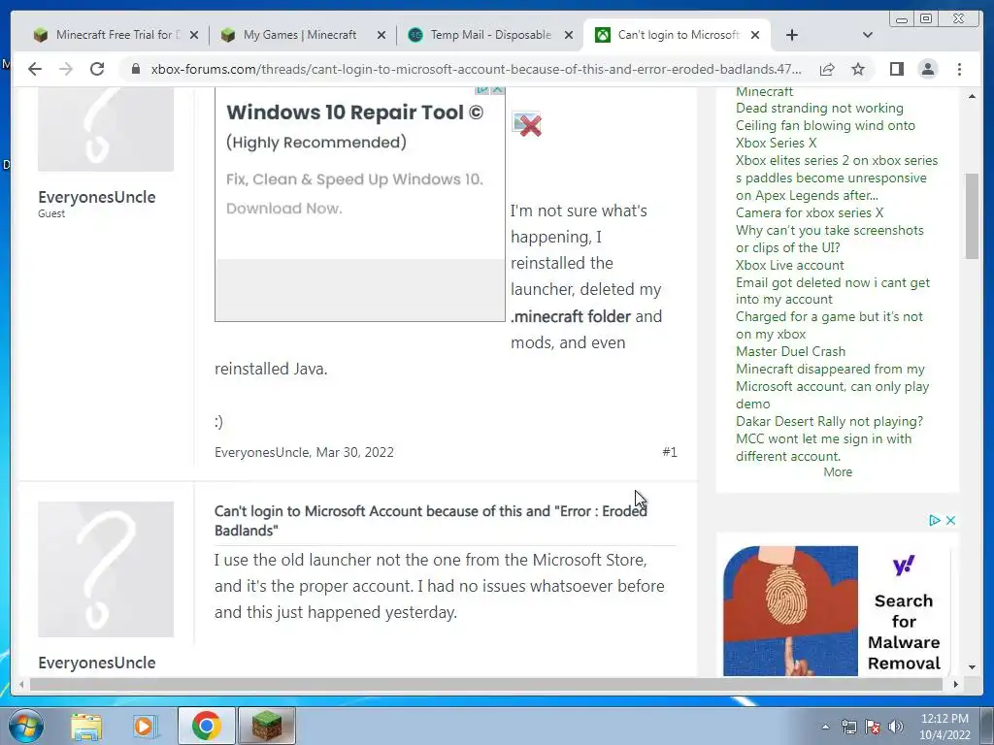
Task: Click the horizontal scrollbar thumb
Action: click(x=486, y=684)
